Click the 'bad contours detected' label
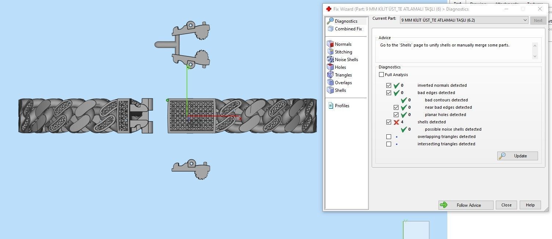The height and width of the screenshot is (239, 552). tap(446, 100)
